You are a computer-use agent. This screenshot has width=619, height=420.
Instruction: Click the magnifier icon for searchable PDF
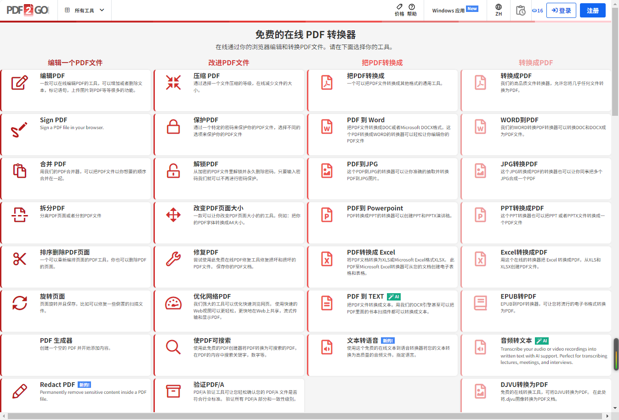coord(173,347)
